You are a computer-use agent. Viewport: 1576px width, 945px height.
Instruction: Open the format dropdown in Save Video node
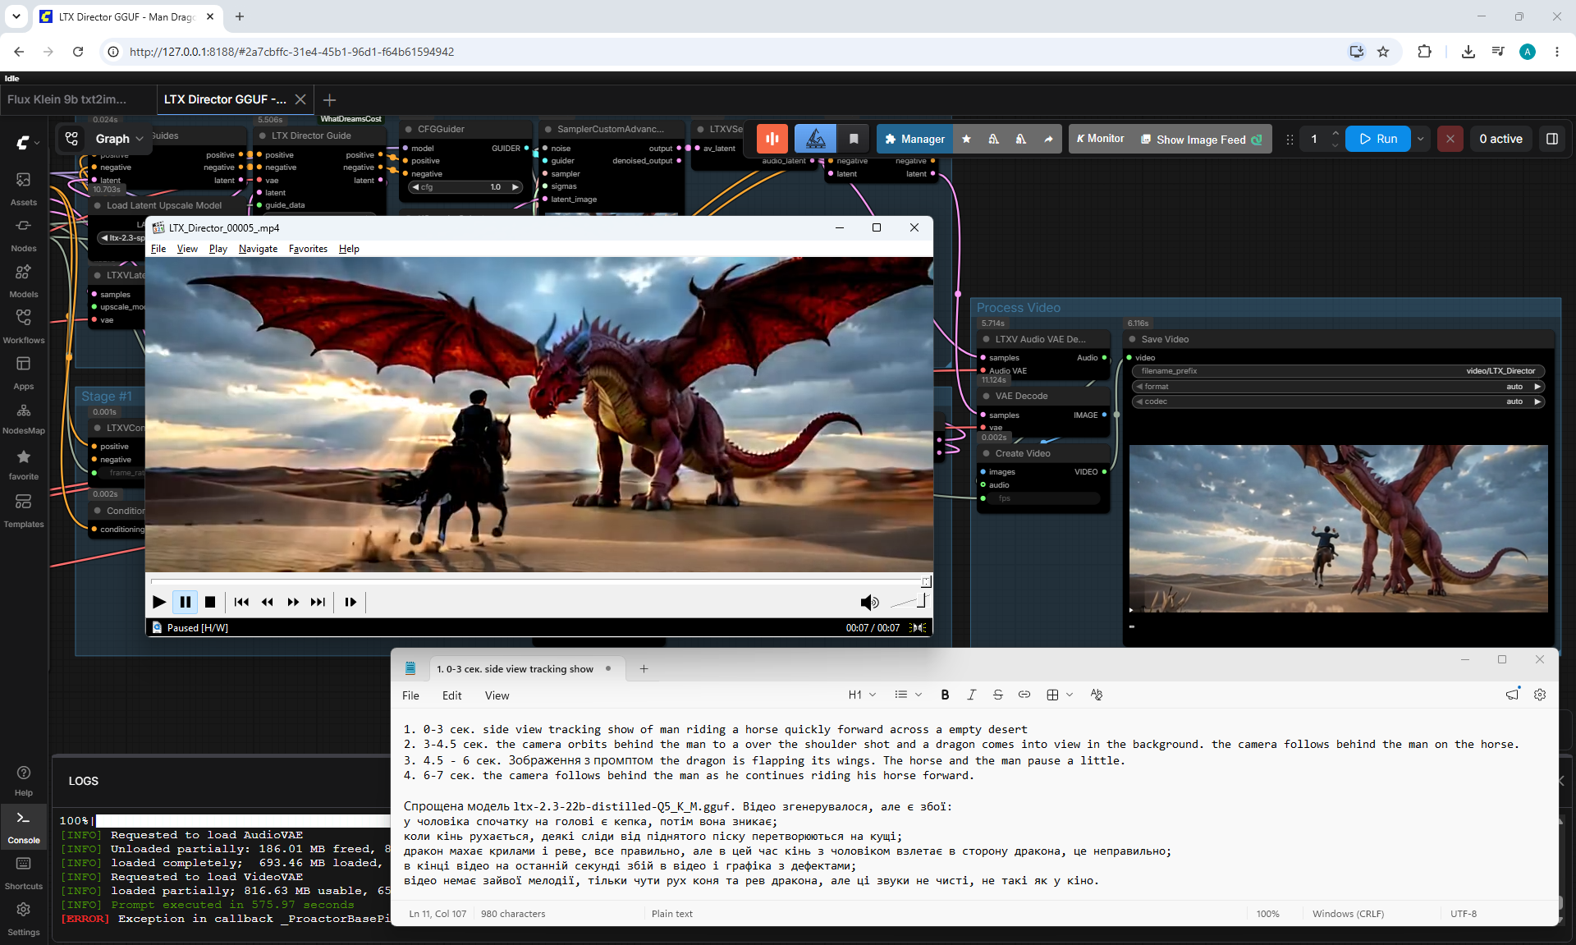point(1338,387)
